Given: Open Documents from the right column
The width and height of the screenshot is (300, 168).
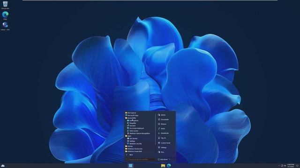Looking at the screenshot, I should (x=163, y=119).
